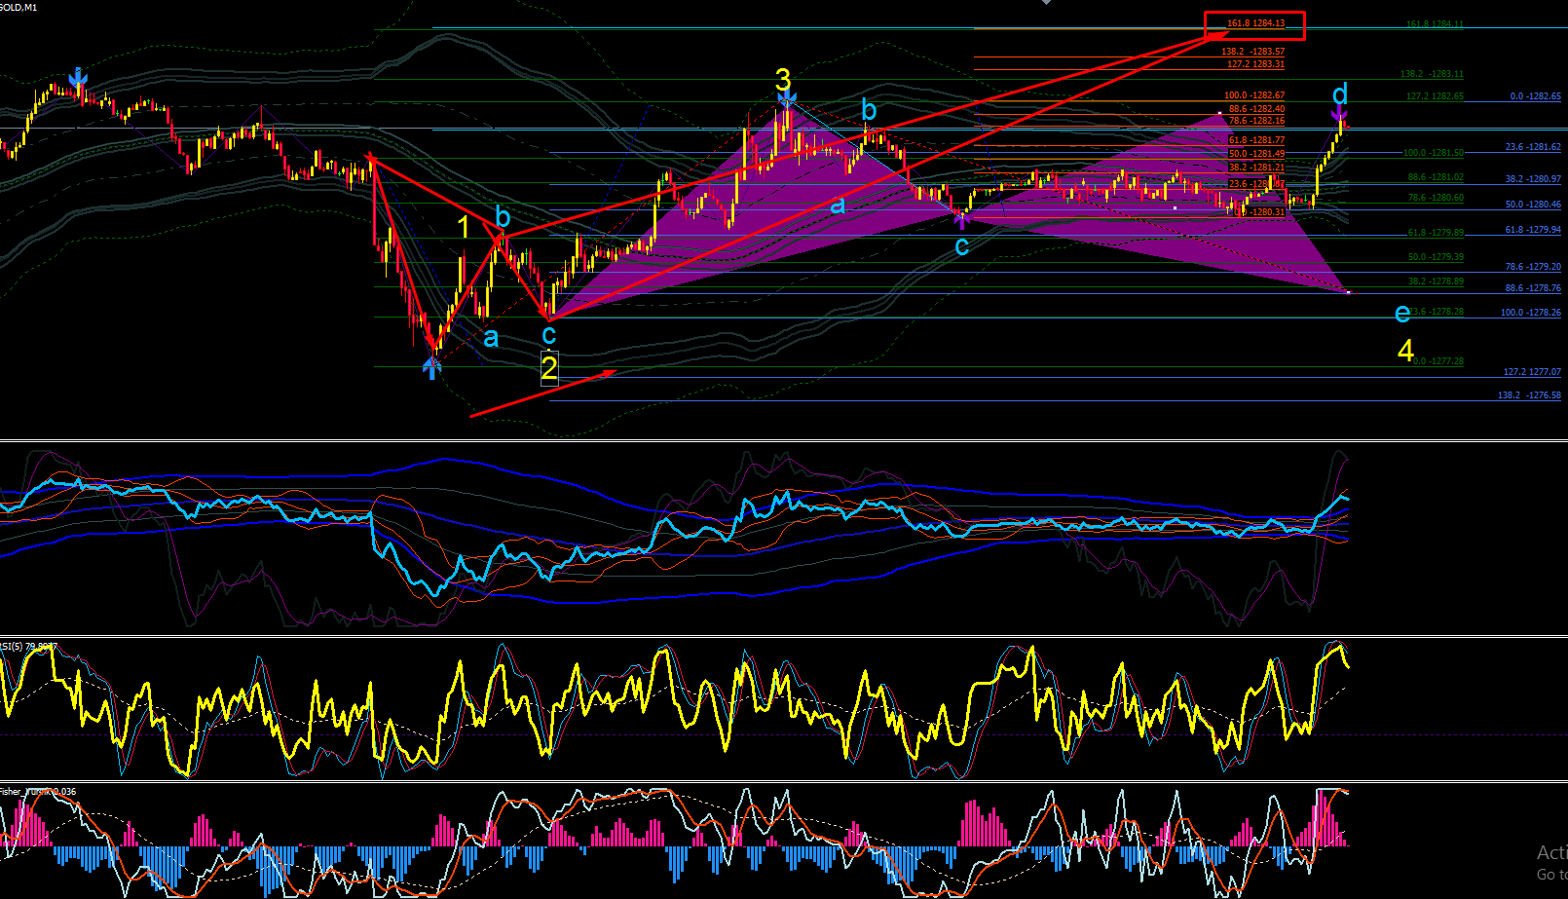Select the cyan 'a' label inside the purple pattern

click(838, 206)
